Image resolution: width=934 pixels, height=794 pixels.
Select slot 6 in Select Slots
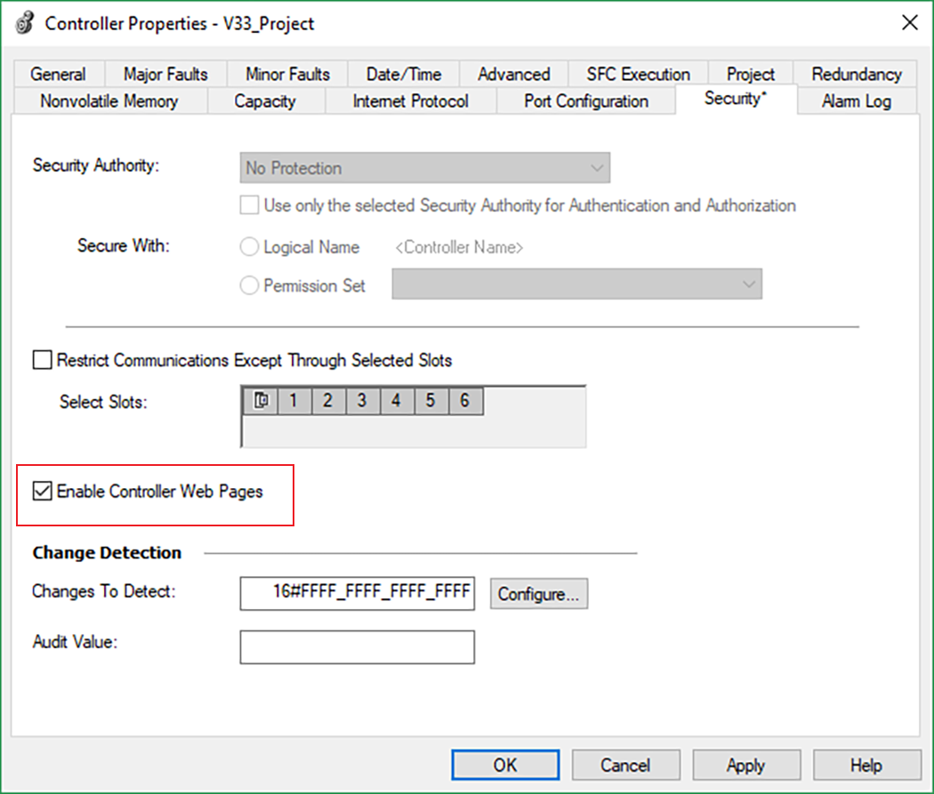pyautogui.click(x=464, y=401)
